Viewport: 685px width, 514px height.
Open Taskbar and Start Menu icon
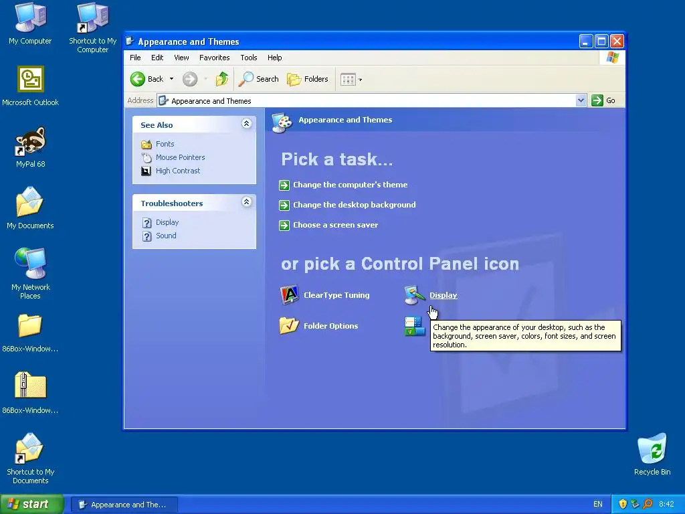tap(415, 326)
